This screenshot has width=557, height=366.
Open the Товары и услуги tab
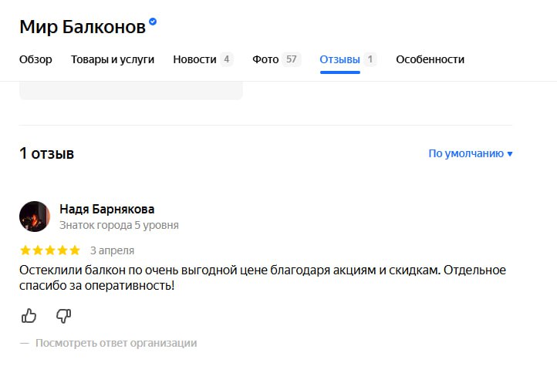tap(113, 59)
